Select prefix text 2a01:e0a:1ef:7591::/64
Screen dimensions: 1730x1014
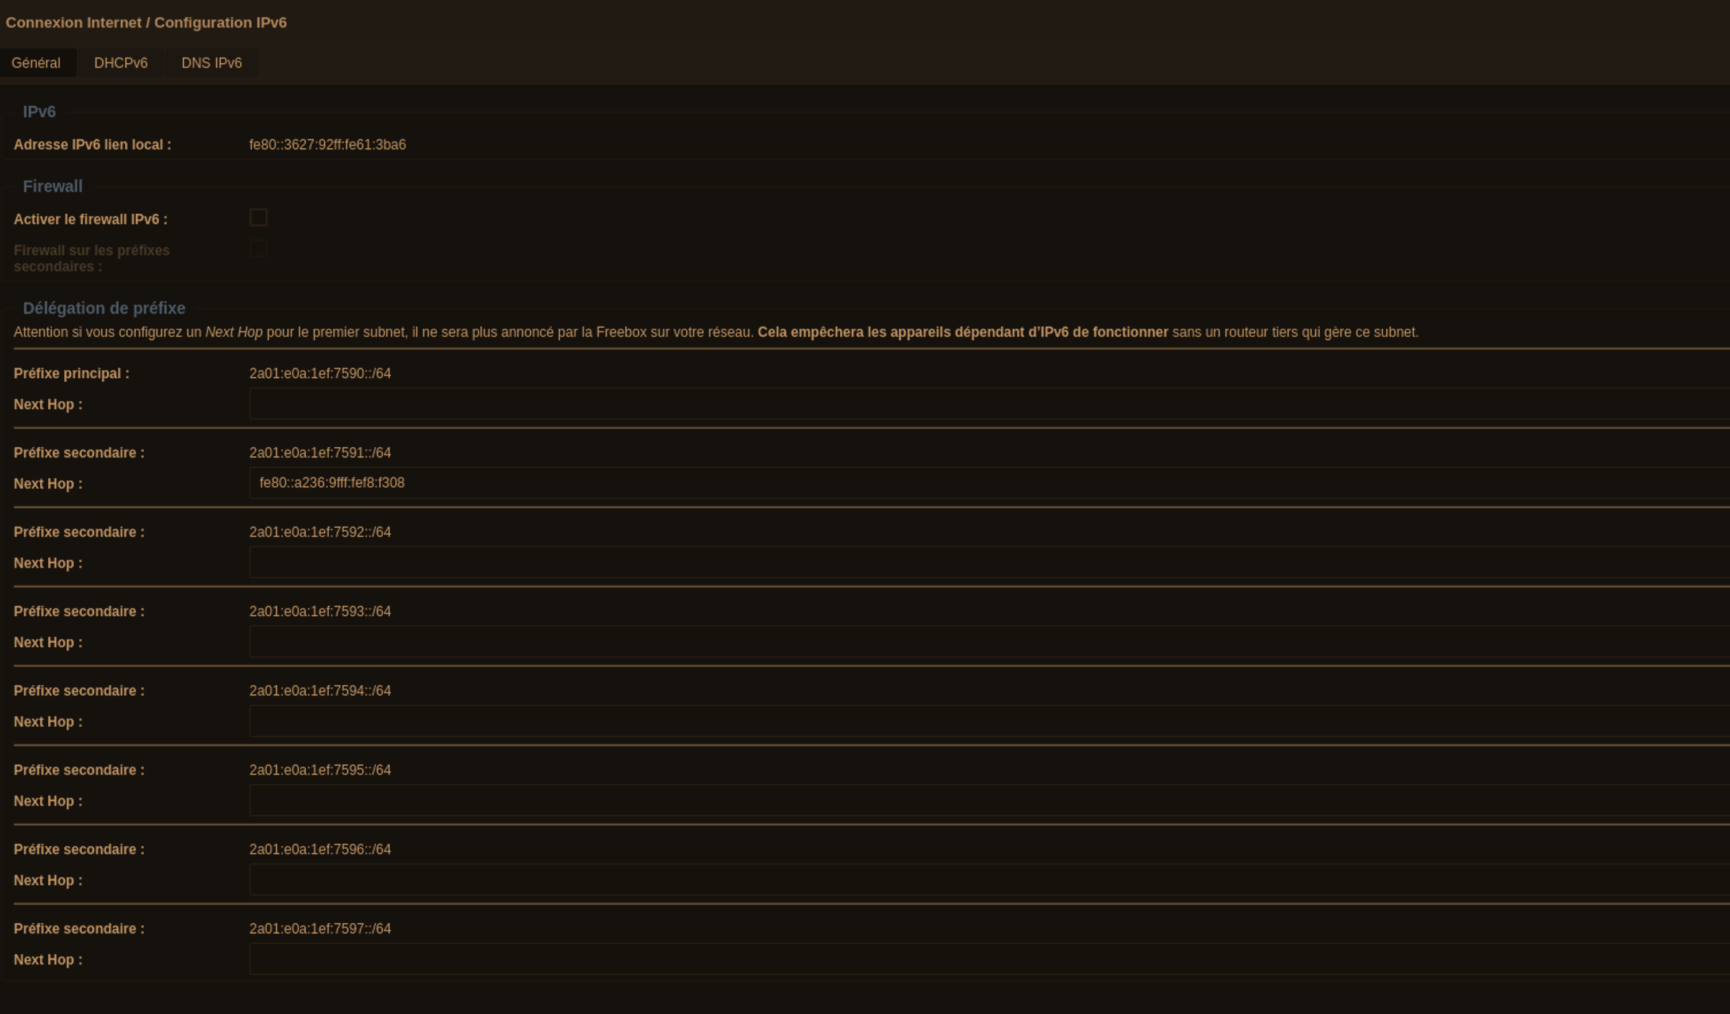point(320,453)
